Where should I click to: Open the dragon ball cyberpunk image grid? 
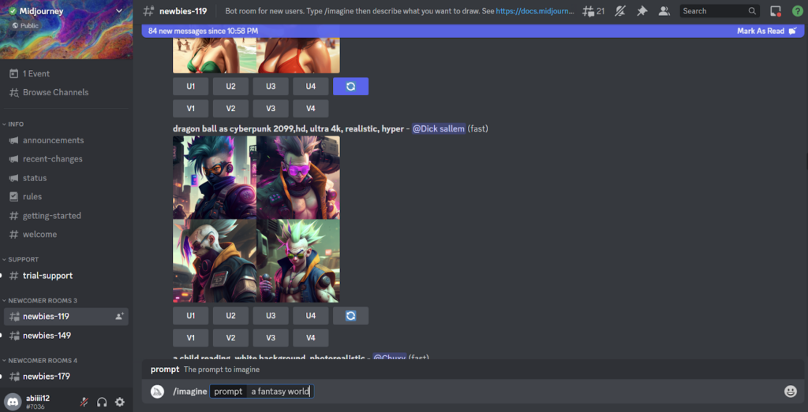click(256, 219)
